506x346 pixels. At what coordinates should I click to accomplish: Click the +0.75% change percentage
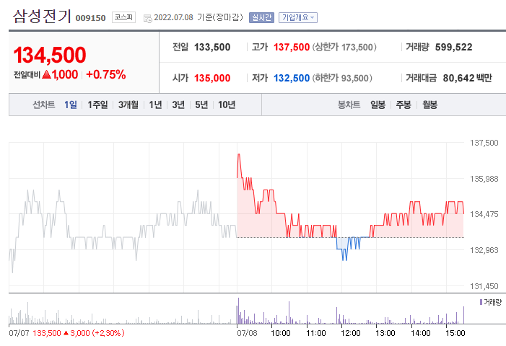[x=106, y=74]
